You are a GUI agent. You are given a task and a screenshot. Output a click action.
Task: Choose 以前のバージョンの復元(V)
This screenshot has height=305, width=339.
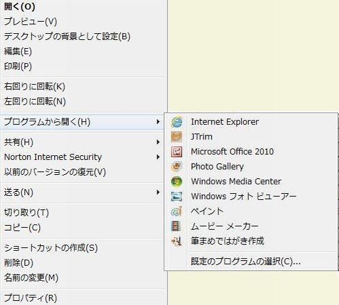click(x=55, y=172)
